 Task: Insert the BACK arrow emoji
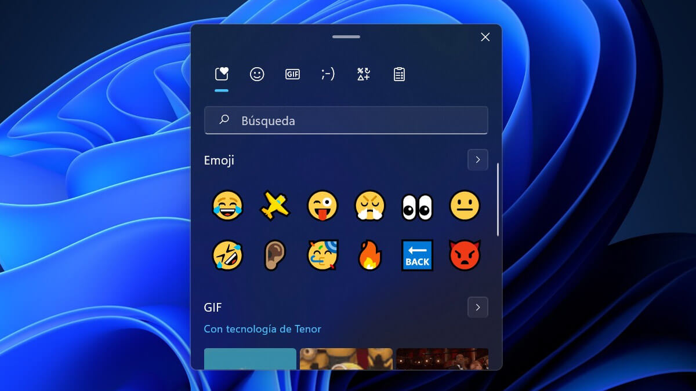pyautogui.click(x=418, y=255)
